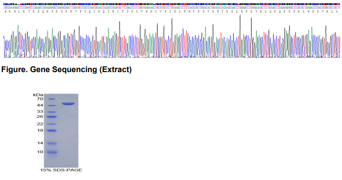342x180 pixels.
Task: Click the 22 kDa marker label
Action: [x=40, y=124]
